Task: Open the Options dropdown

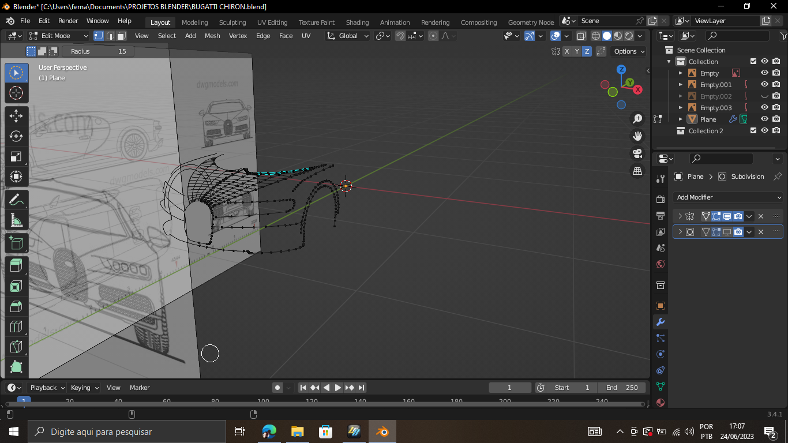Action: click(629, 51)
